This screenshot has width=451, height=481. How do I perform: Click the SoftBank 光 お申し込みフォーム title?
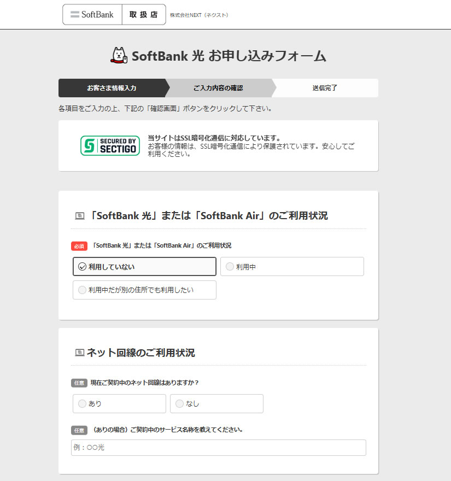229,56
